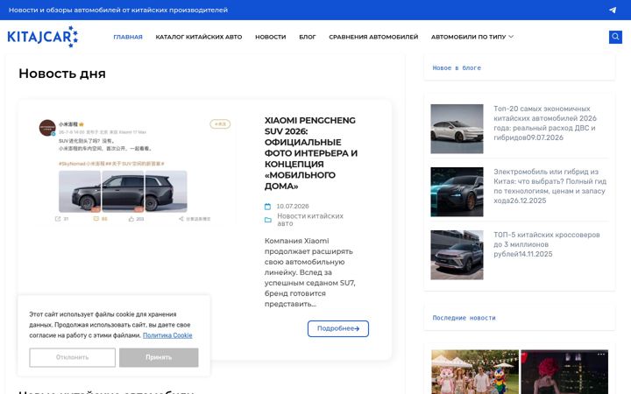
Task: Decline cookies with Отклонить button
Action: [x=73, y=357]
